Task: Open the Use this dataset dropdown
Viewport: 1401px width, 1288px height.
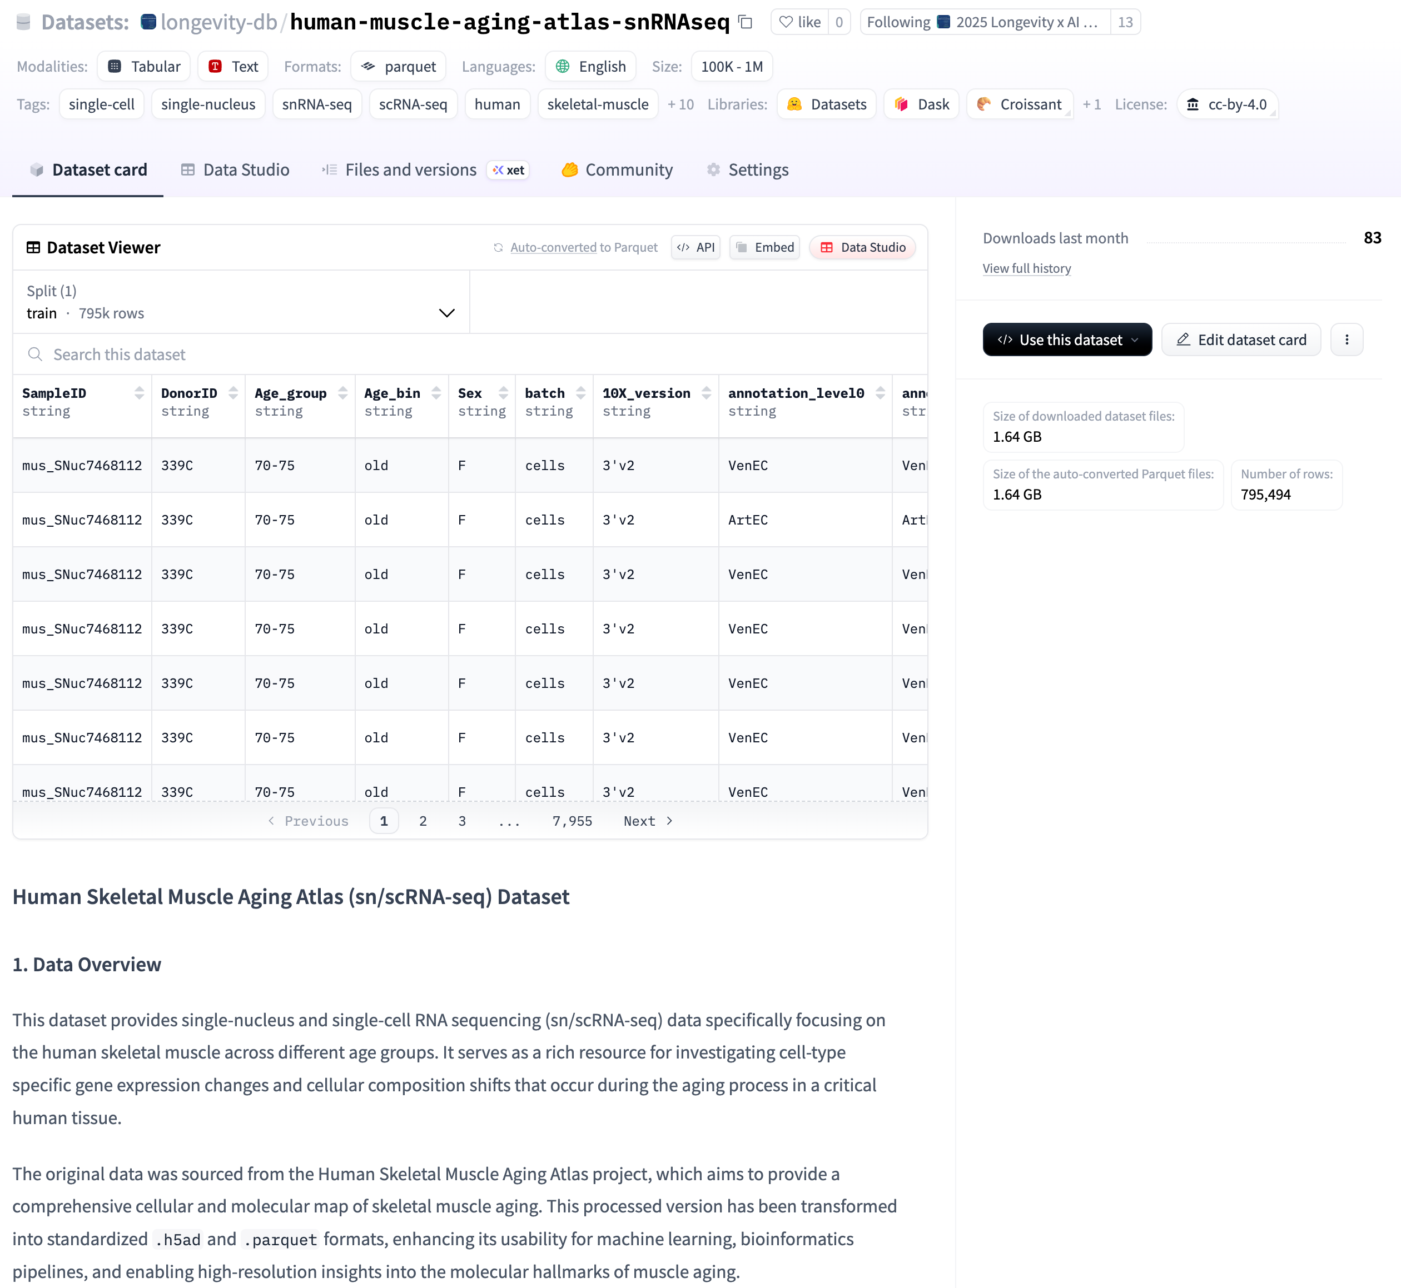Action: tap(1066, 340)
